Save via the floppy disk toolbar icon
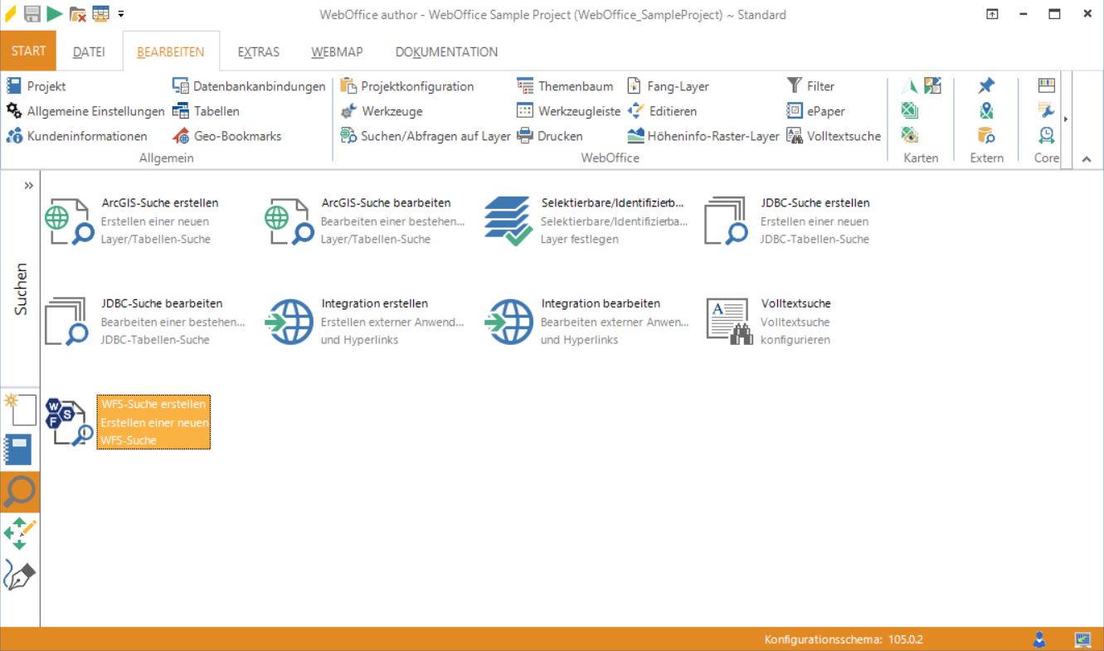Image resolution: width=1104 pixels, height=651 pixels. click(x=32, y=13)
